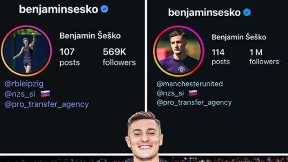Viewport: 288px width, 162px height.
Task: View the 569K followers list
Action: point(119,57)
